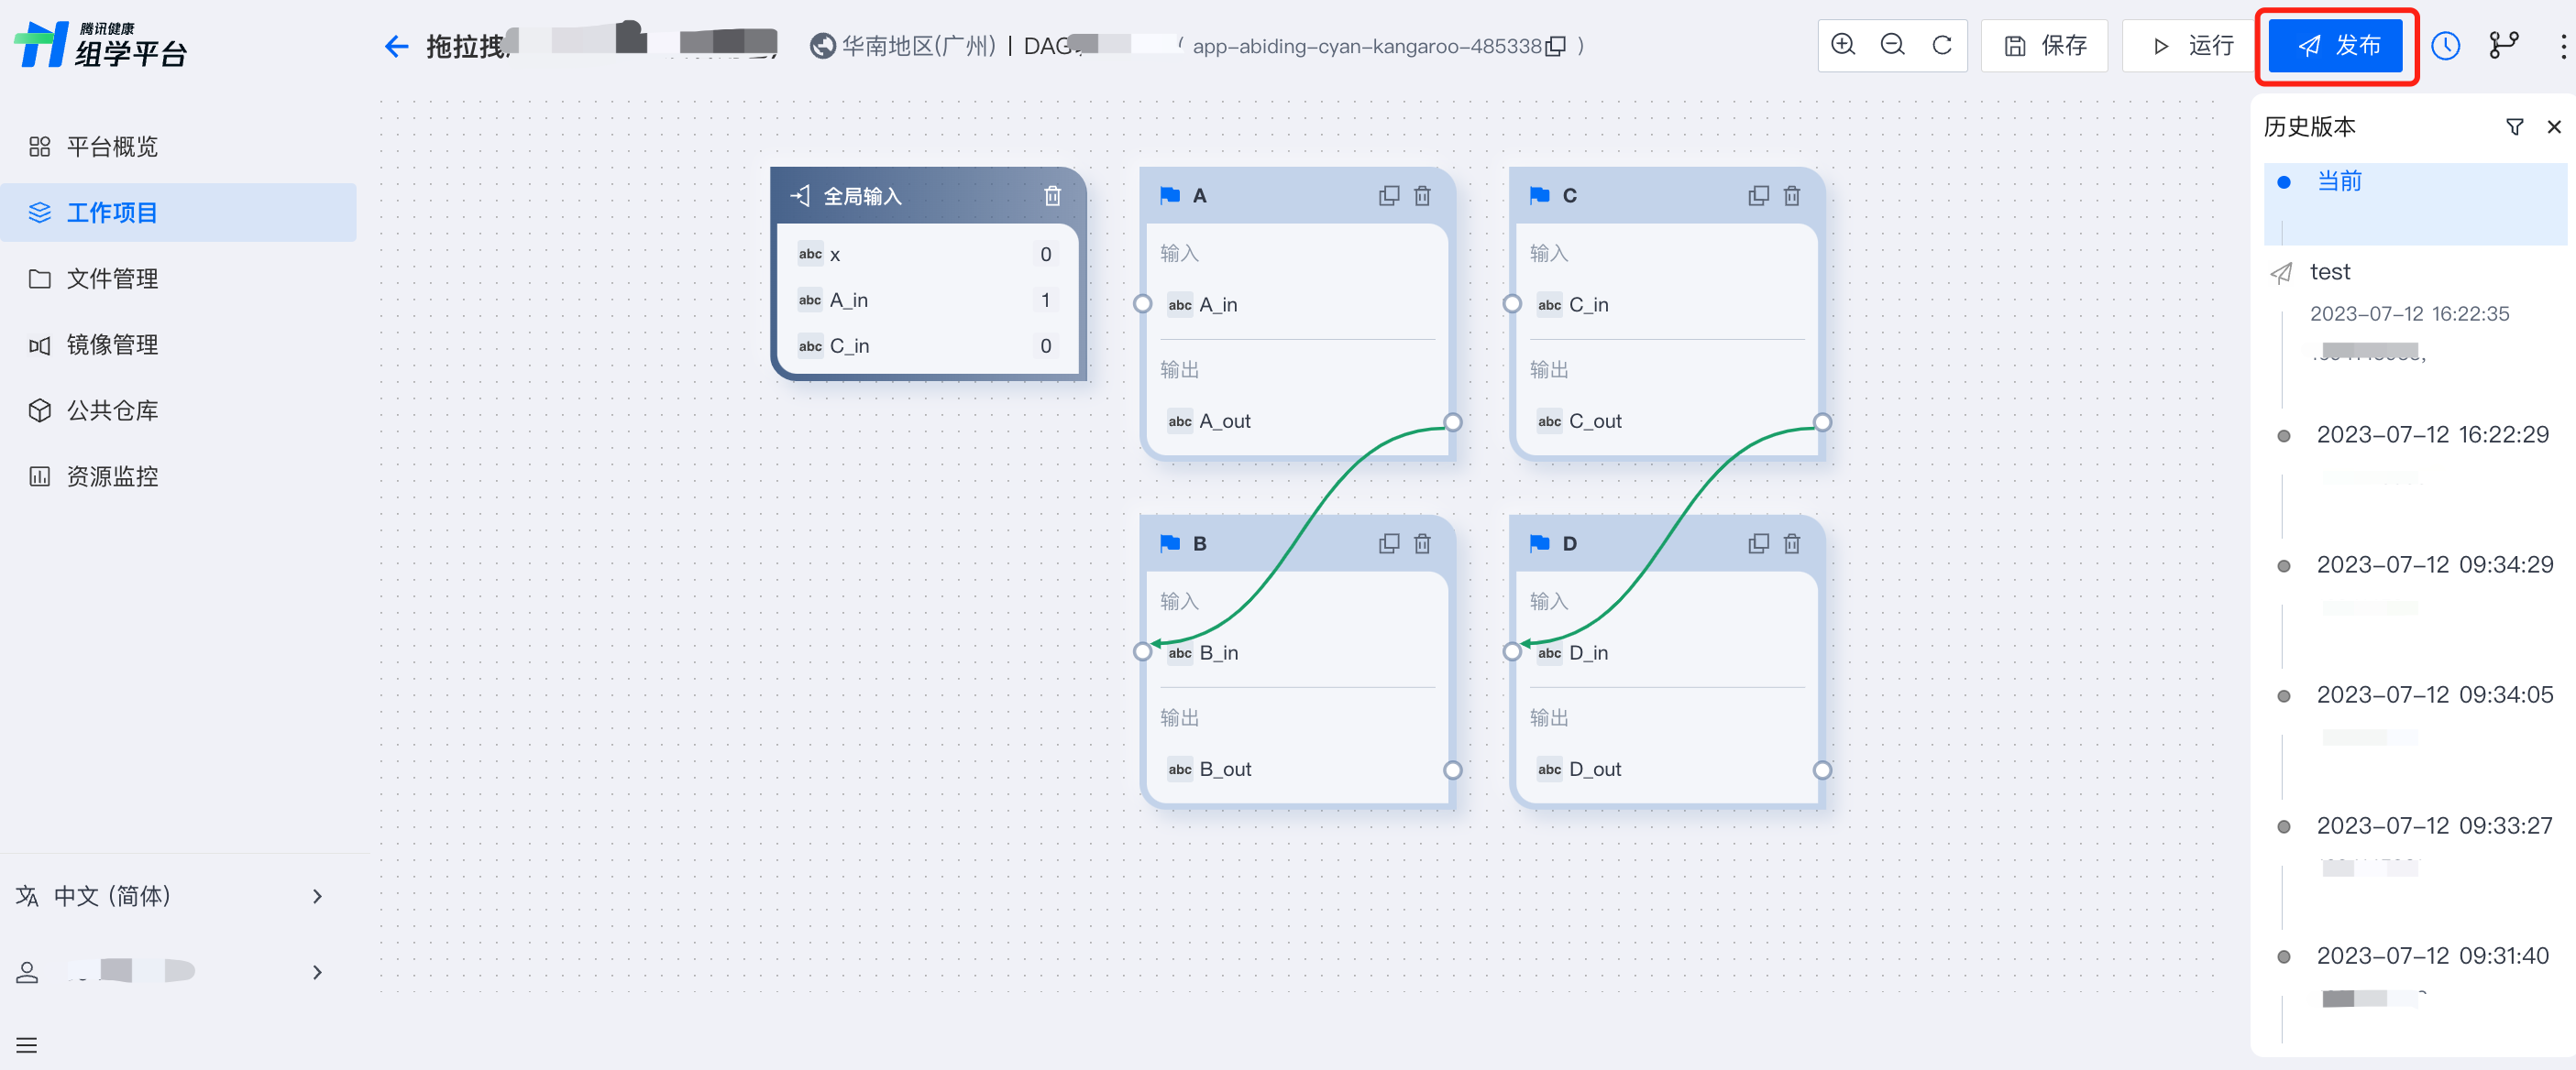Copy the app ID to clipboard
2576x1070 pixels.
1555,47
